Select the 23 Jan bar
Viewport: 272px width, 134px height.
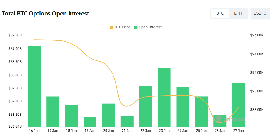164,97
